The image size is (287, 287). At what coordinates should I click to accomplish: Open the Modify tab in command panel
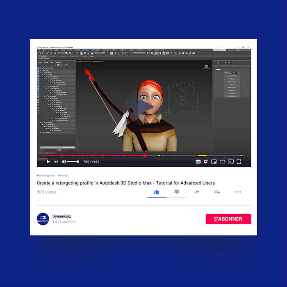coord(218,62)
